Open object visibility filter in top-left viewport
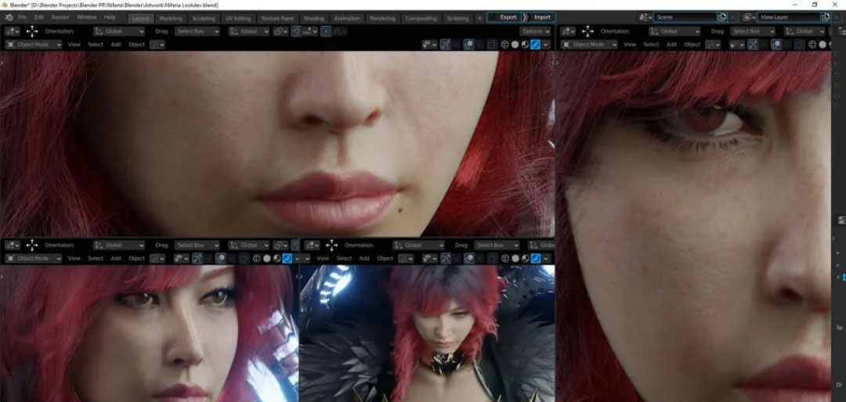This screenshot has width=846, height=402. pos(429,44)
